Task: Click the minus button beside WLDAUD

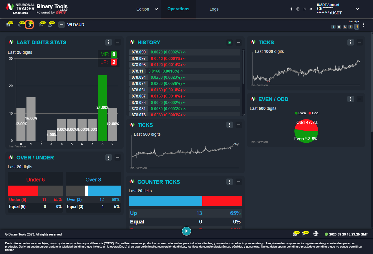Action: pos(62,25)
